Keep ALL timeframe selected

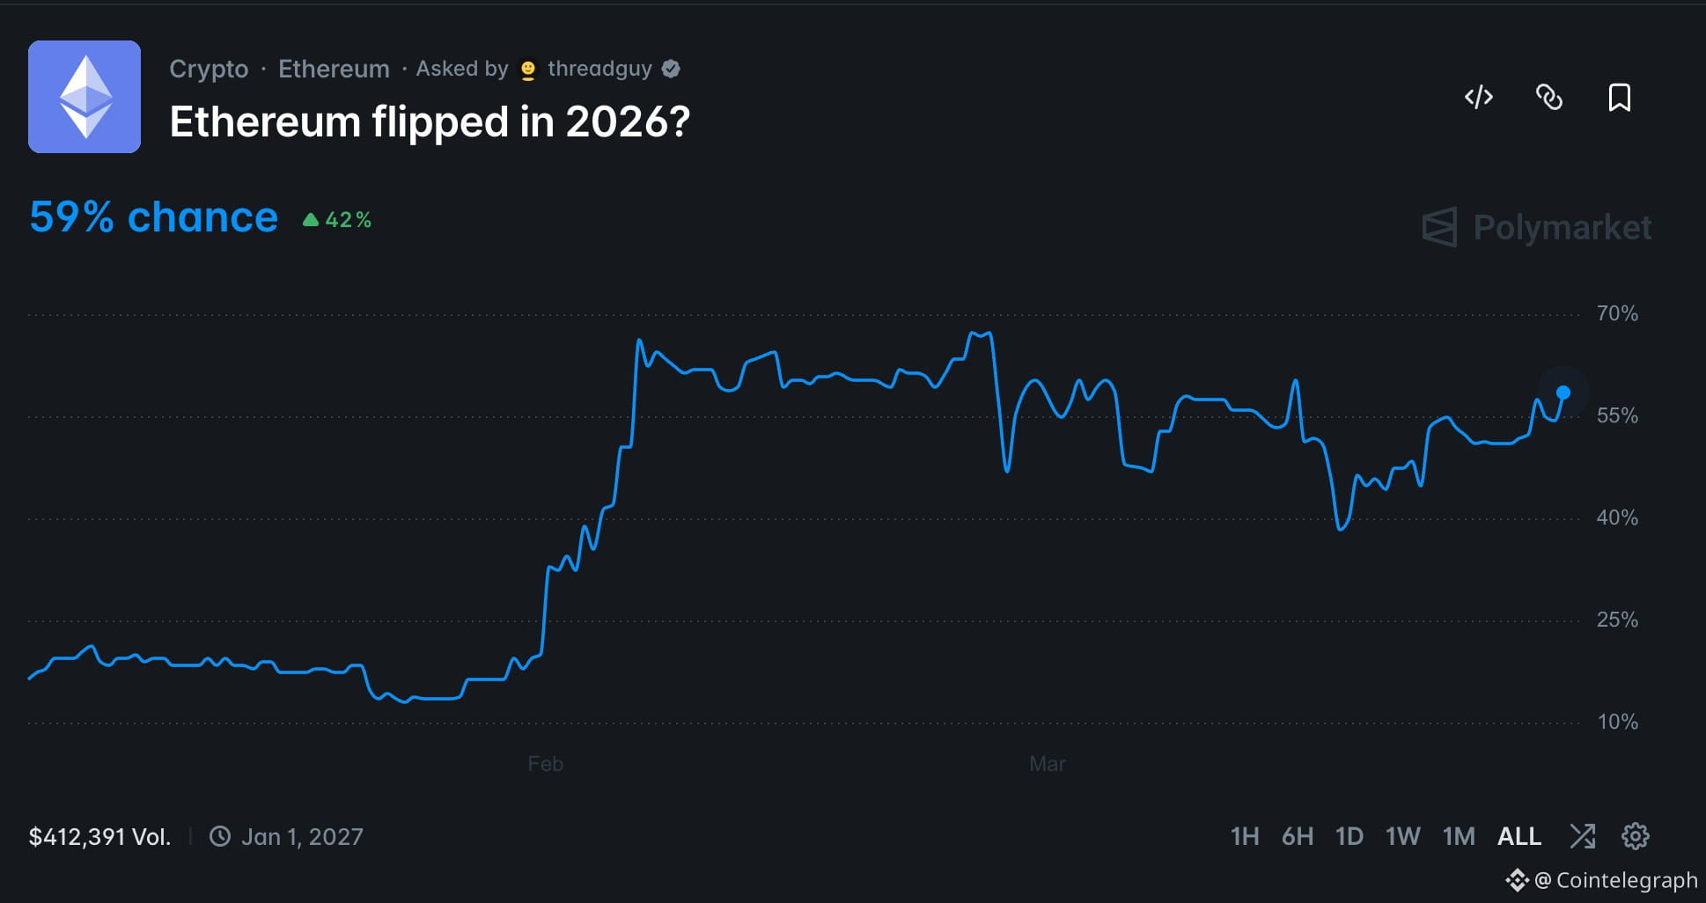[x=1518, y=836]
